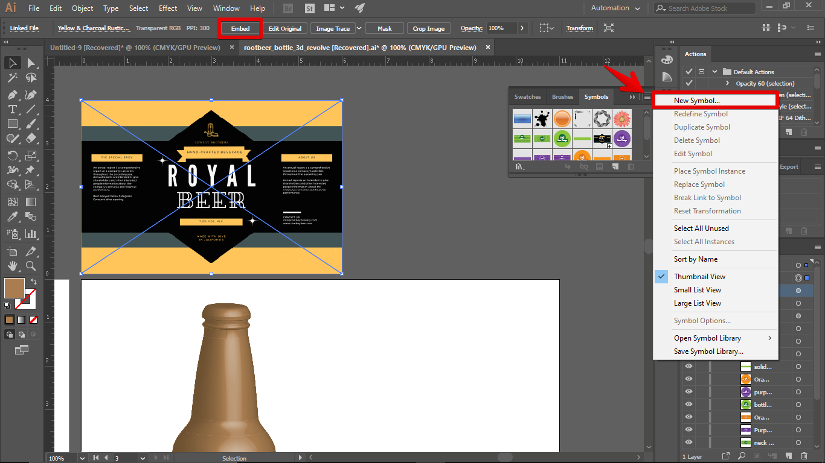Viewport: 825px width, 463px height.
Task: Select the Magic Wand tool
Action: coord(12,78)
